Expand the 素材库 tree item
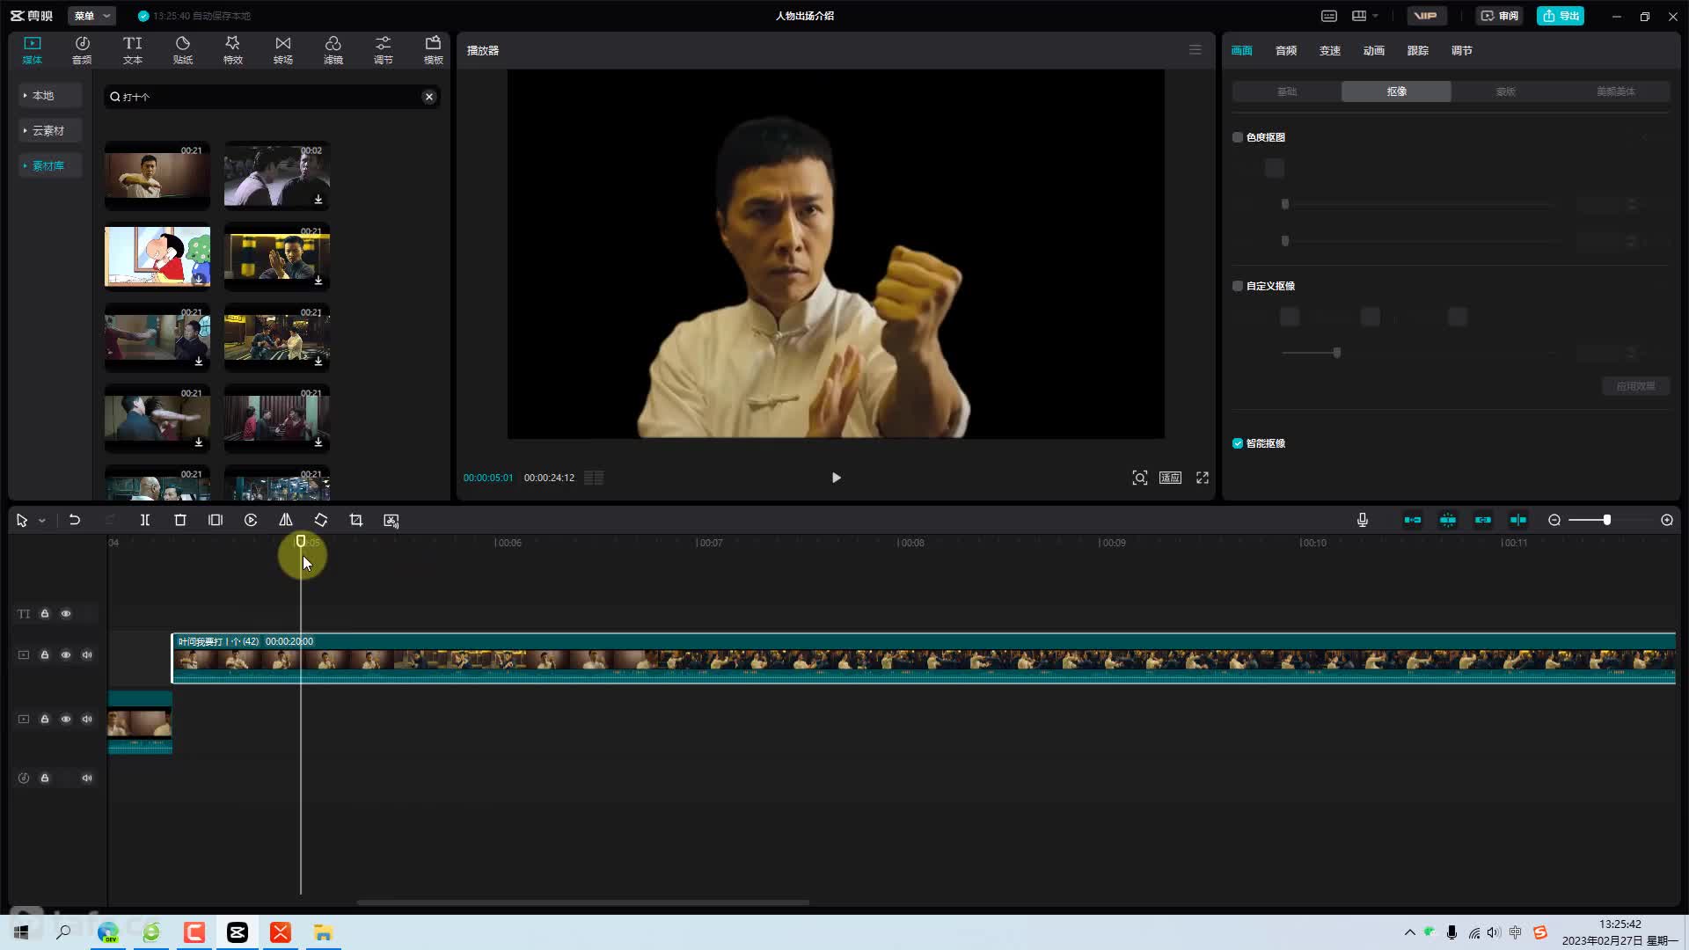 pos(50,165)
